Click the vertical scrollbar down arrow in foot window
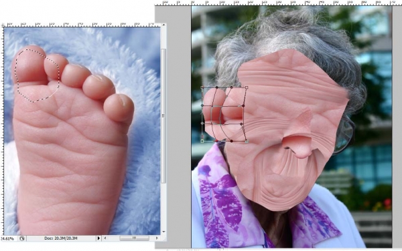402x251 pixels. [x=163, y=232]
